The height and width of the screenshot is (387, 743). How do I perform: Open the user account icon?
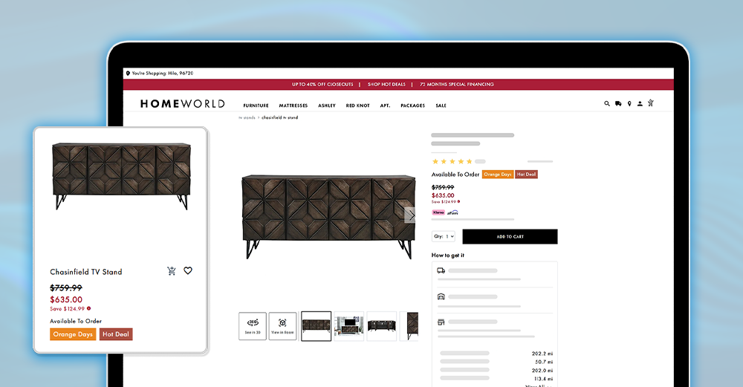pos(640,104)
